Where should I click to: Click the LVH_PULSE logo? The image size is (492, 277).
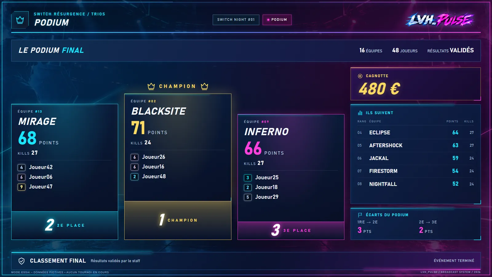(440, 20)
